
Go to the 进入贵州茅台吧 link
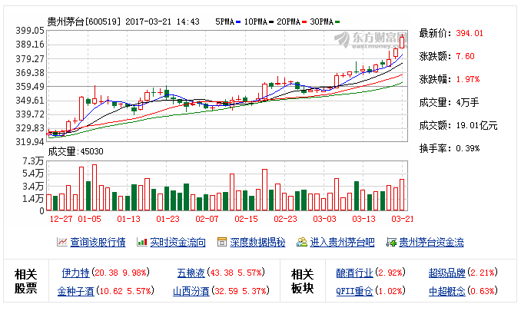click(x=342, y=243)
